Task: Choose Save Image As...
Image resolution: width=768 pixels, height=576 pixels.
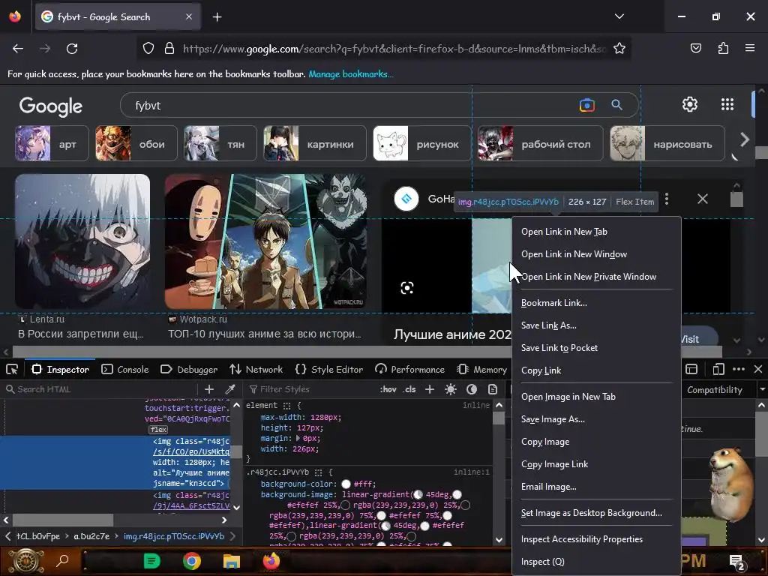Action: tap(596, 419)
